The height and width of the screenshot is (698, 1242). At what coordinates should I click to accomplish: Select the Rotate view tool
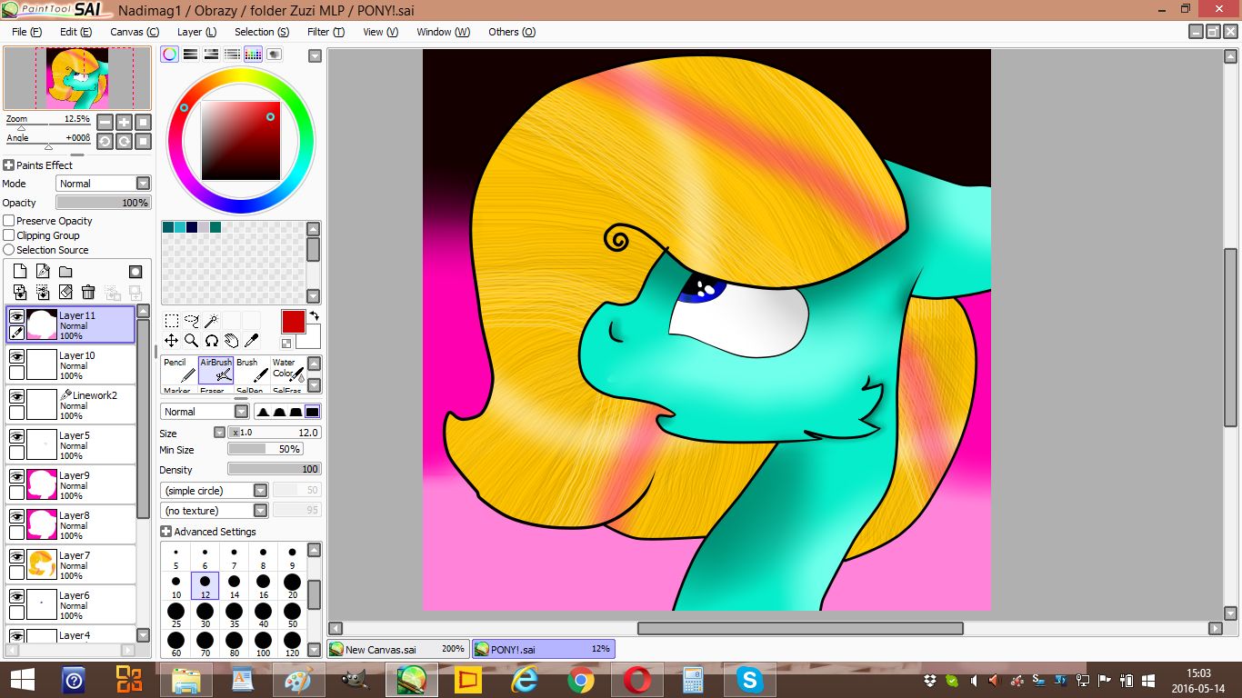point(211,341)
